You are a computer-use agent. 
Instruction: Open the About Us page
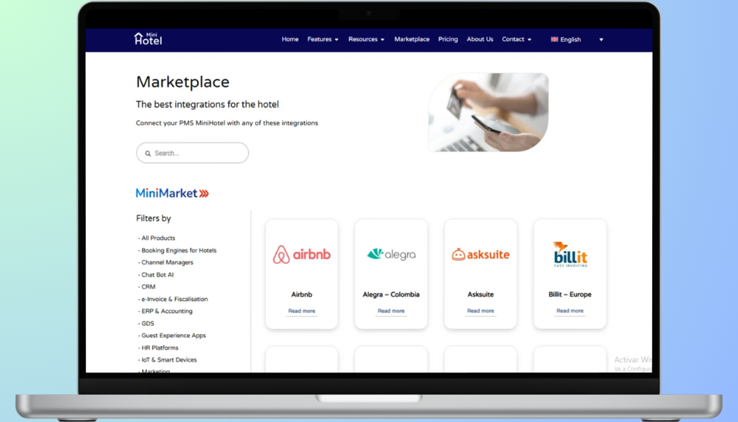[x=479, y=39]
